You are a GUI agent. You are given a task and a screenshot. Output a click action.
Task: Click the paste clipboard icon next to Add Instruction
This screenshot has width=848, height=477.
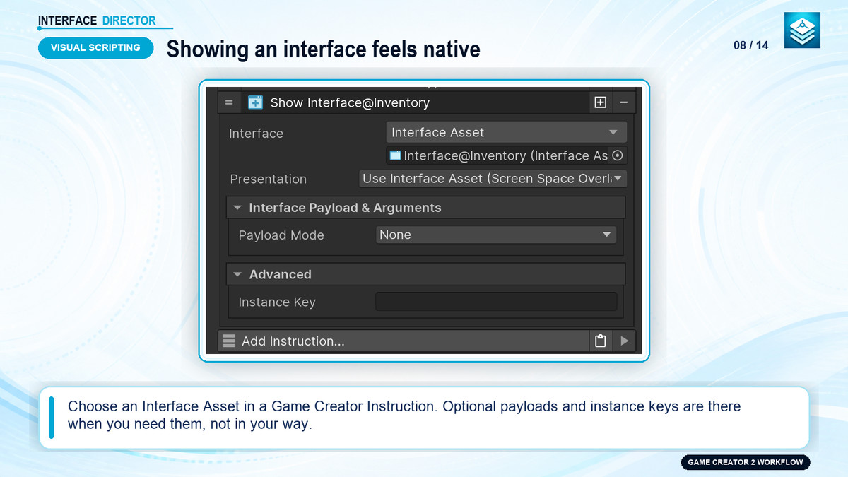tap(600, 341)
